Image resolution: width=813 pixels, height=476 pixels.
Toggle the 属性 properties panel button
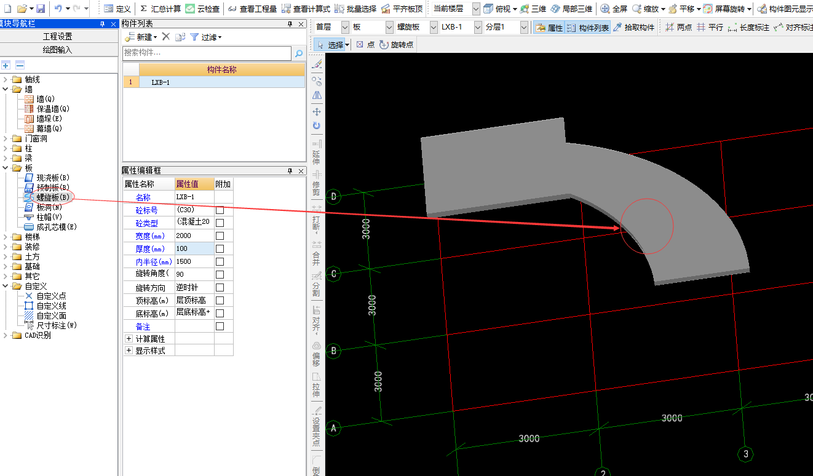[549, 28]
